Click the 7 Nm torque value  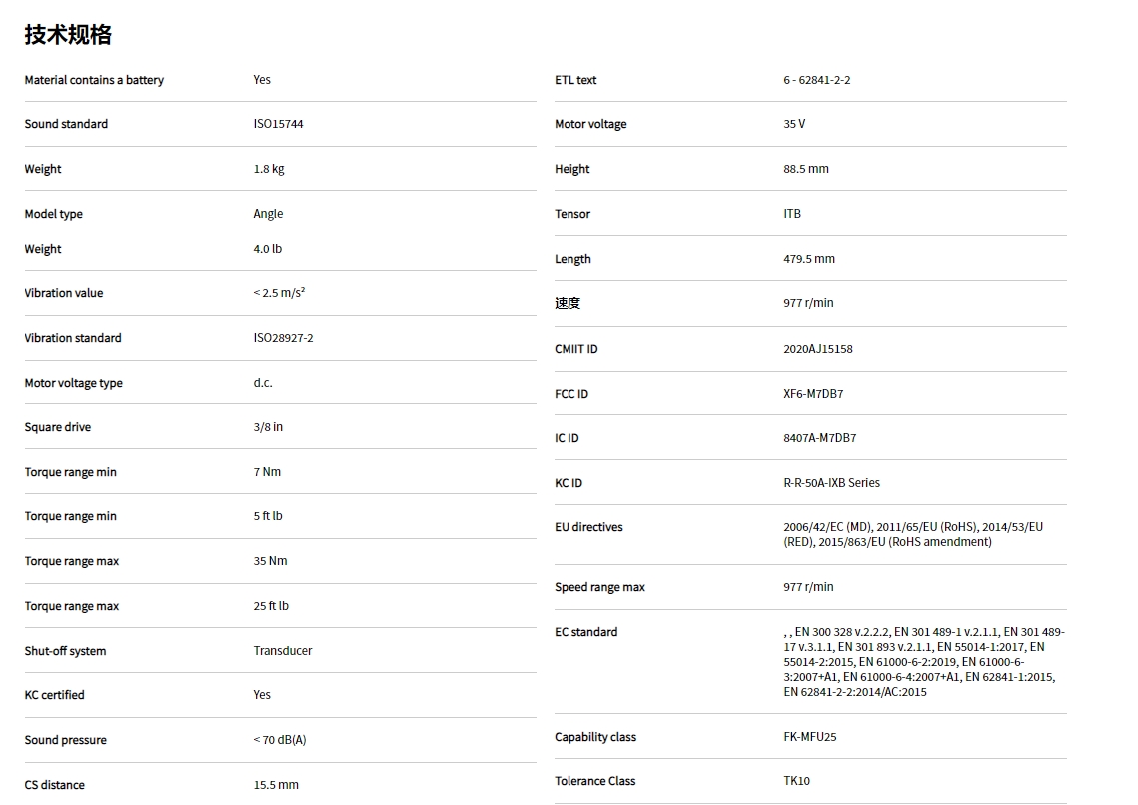267,472
